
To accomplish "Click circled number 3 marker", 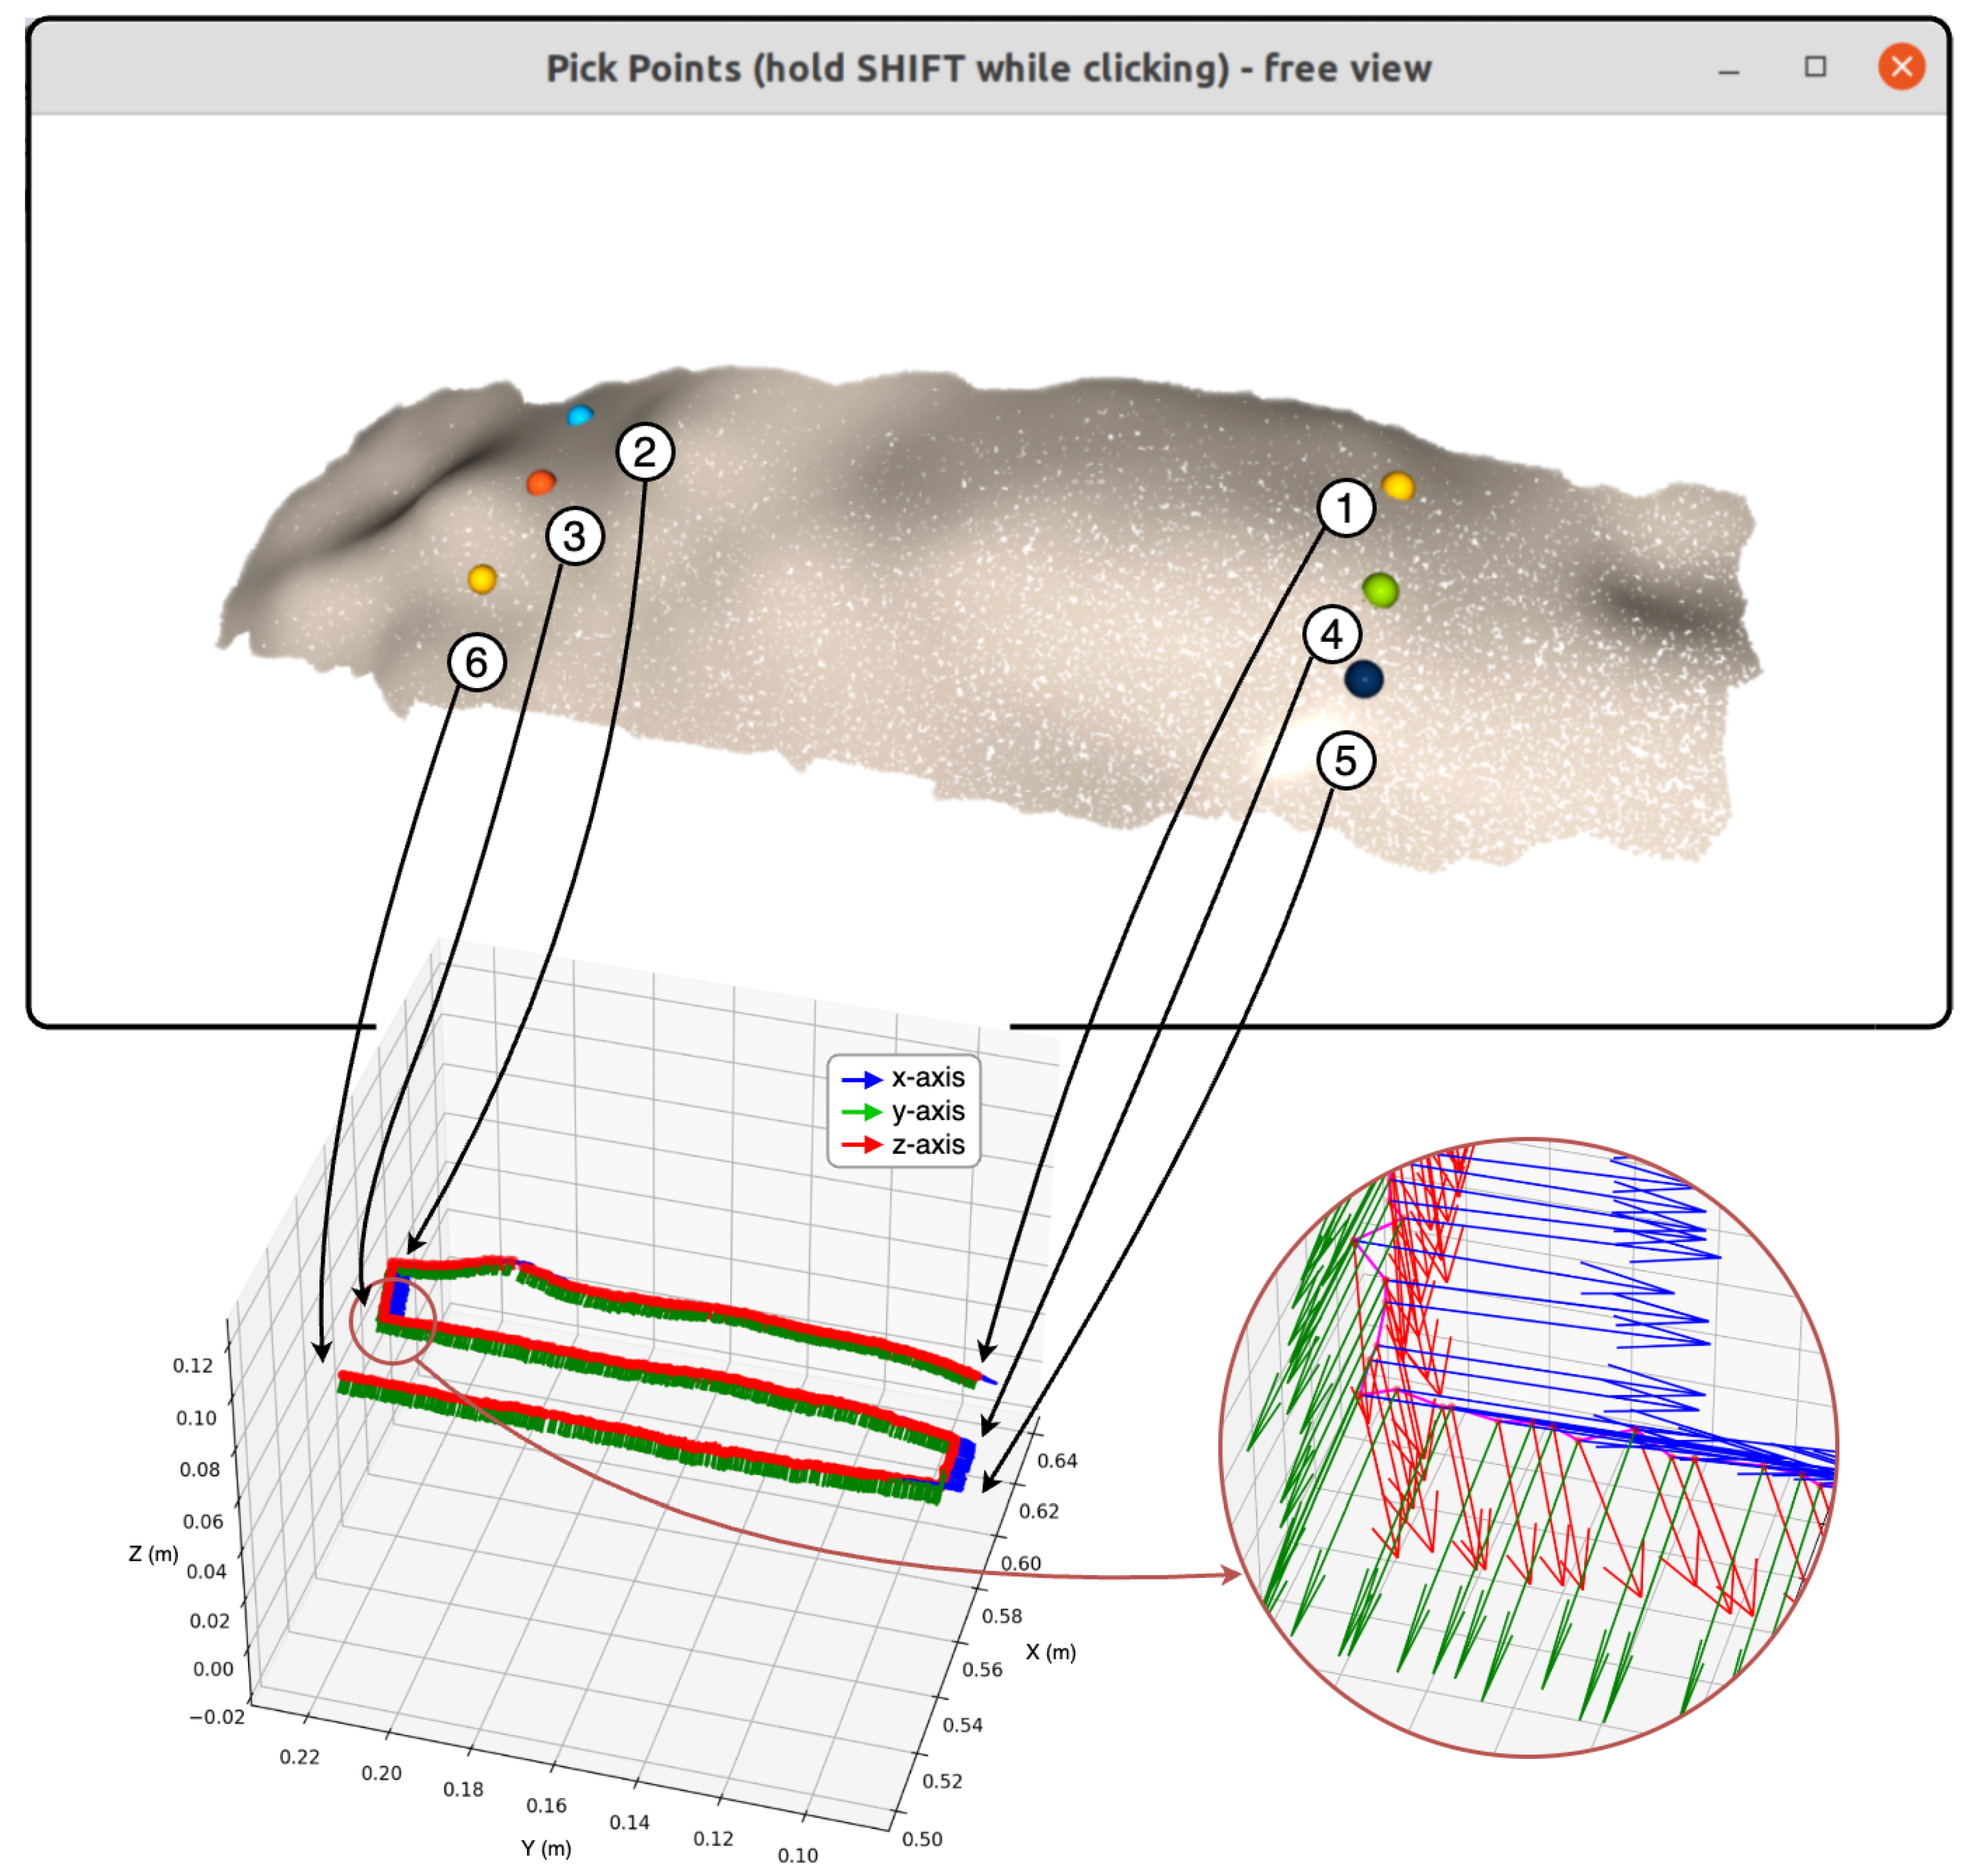I will [574, 536].
